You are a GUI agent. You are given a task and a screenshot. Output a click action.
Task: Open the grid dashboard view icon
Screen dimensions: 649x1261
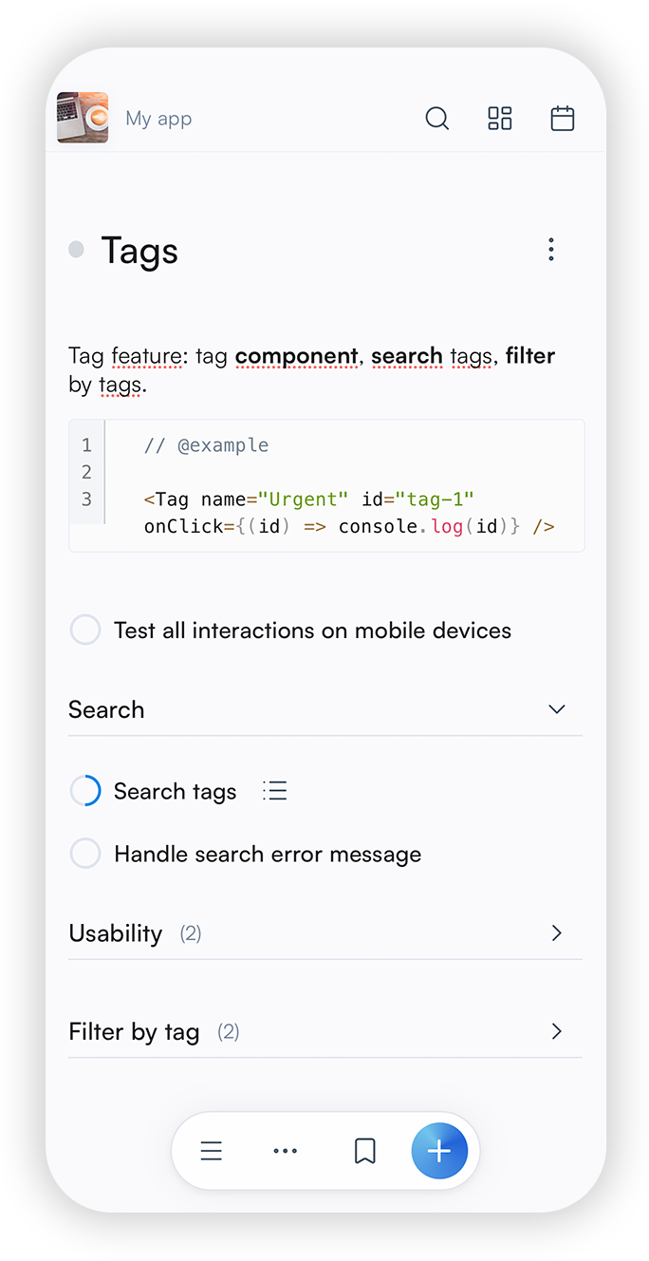500,119
